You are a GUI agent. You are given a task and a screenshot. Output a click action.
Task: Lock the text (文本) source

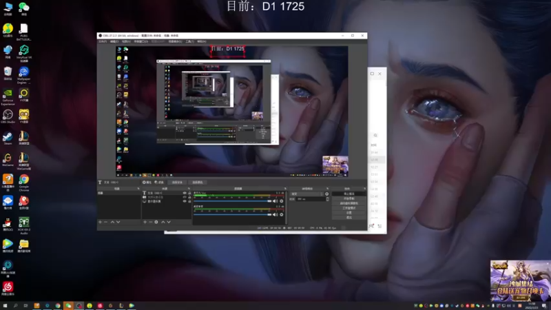190,193
